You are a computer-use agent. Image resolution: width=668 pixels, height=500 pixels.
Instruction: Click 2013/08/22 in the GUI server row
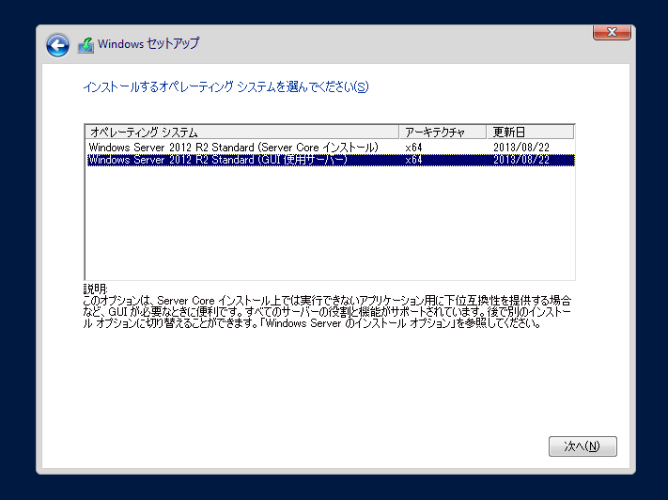(521, 160)
